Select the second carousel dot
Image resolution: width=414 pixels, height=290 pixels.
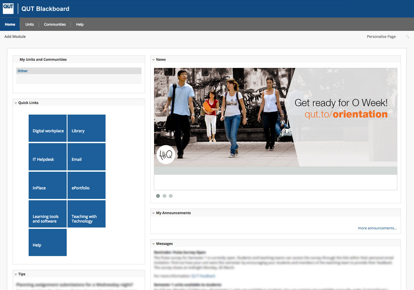[164, 196]
